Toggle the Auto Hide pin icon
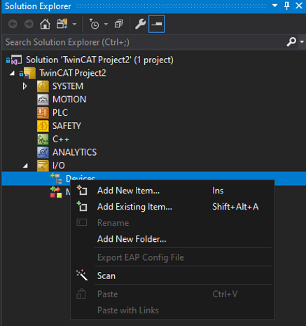Screen dimensions: 306x326 (x=287, y=6)
